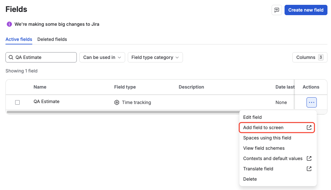
Task: Click external link icon next to Add field to screen
Action: coord(309,128)
